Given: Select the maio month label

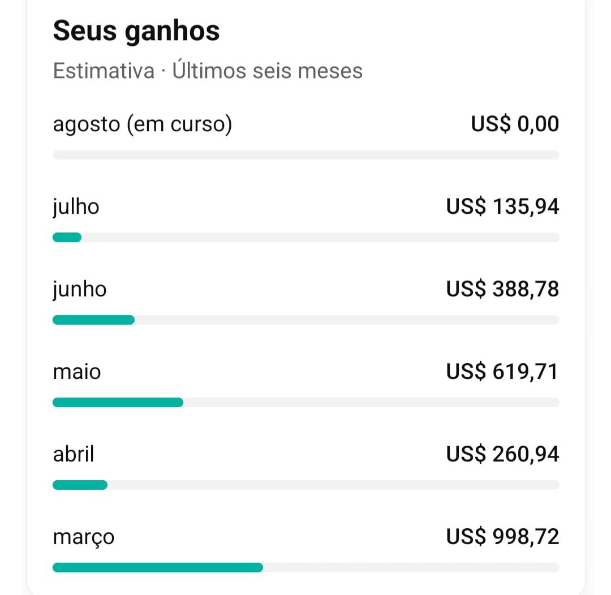Looking at the screenshot, I should (x=77, y=372).
